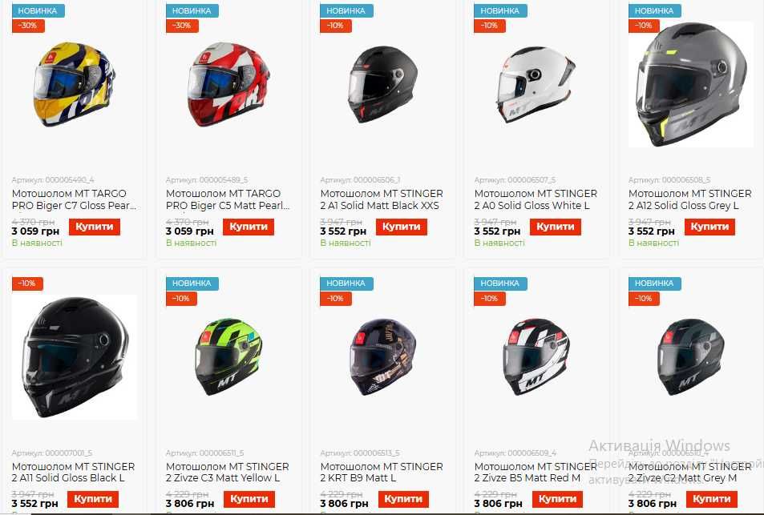Open the STINGER 2 A11 Gloss Black helmet image
Viewport: 764px width, 515px height.
(74, 357)
